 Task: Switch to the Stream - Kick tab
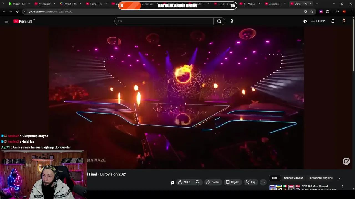19,4
